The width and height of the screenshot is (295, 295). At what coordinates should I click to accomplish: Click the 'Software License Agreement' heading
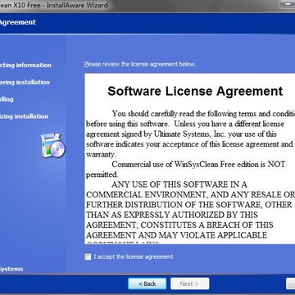[x=195, y=91]
